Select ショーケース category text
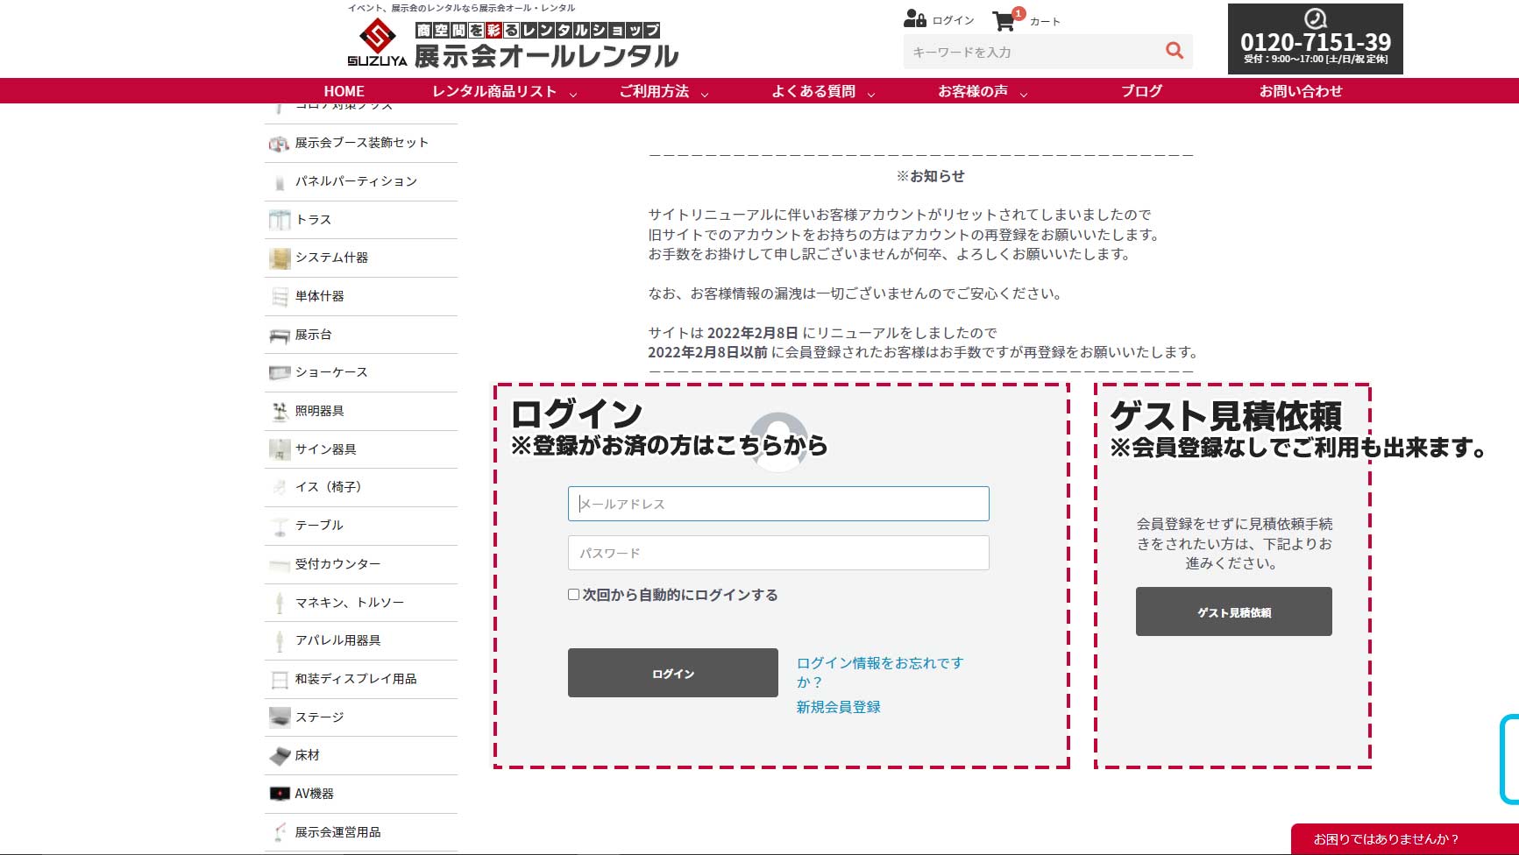The width and height of the screenshot is (1519, 855). [x=331, y=372]
